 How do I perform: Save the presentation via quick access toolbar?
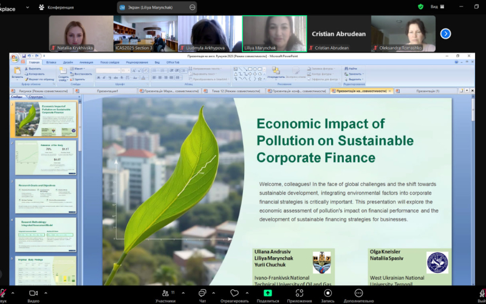(24, 56)
